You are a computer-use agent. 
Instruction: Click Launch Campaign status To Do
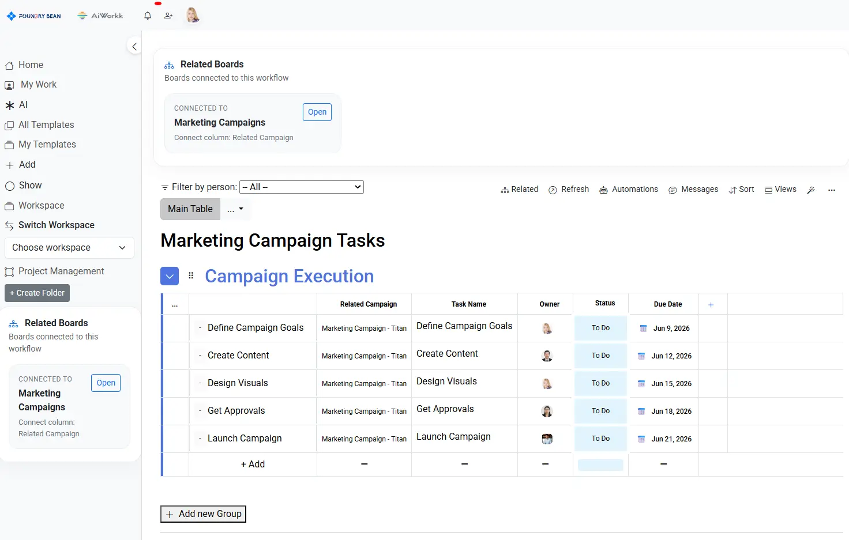[600, 439]
